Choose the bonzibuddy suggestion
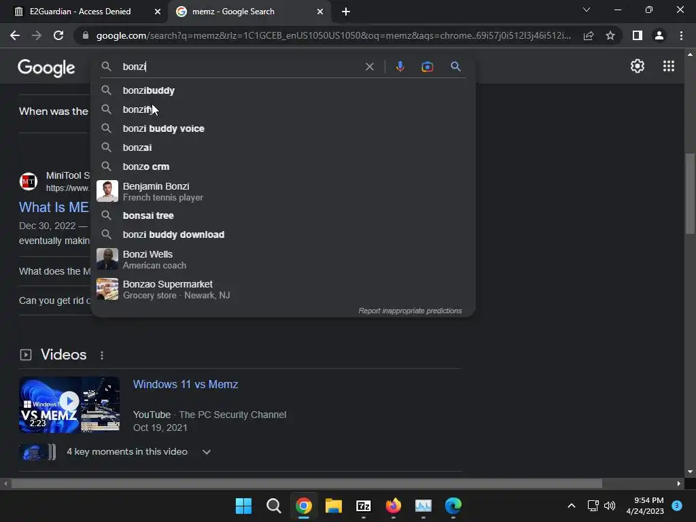Viewport: 696px width, 522px height. (283, 90)
